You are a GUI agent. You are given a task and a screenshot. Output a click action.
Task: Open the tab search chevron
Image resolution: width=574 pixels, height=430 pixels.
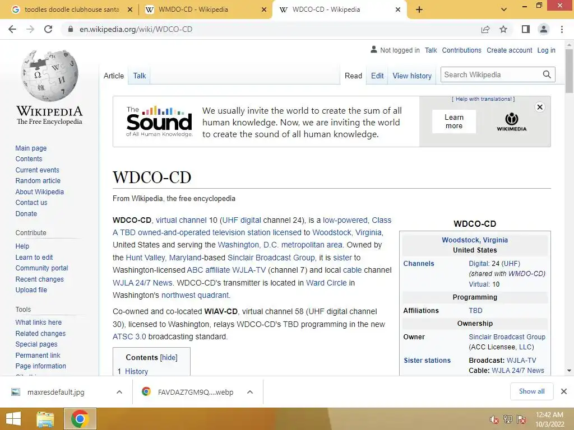pyautogui.click(x=504, y=10)
